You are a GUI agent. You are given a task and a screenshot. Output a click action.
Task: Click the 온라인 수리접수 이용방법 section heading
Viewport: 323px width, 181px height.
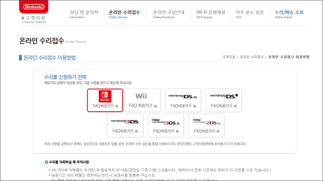pyautogui.click(x=50, y=58)
